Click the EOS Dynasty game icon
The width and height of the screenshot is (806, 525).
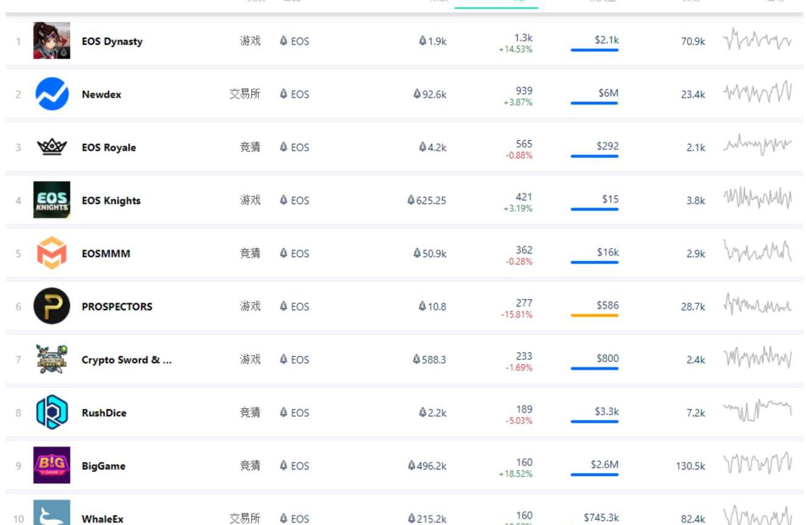tap(52, 41)
